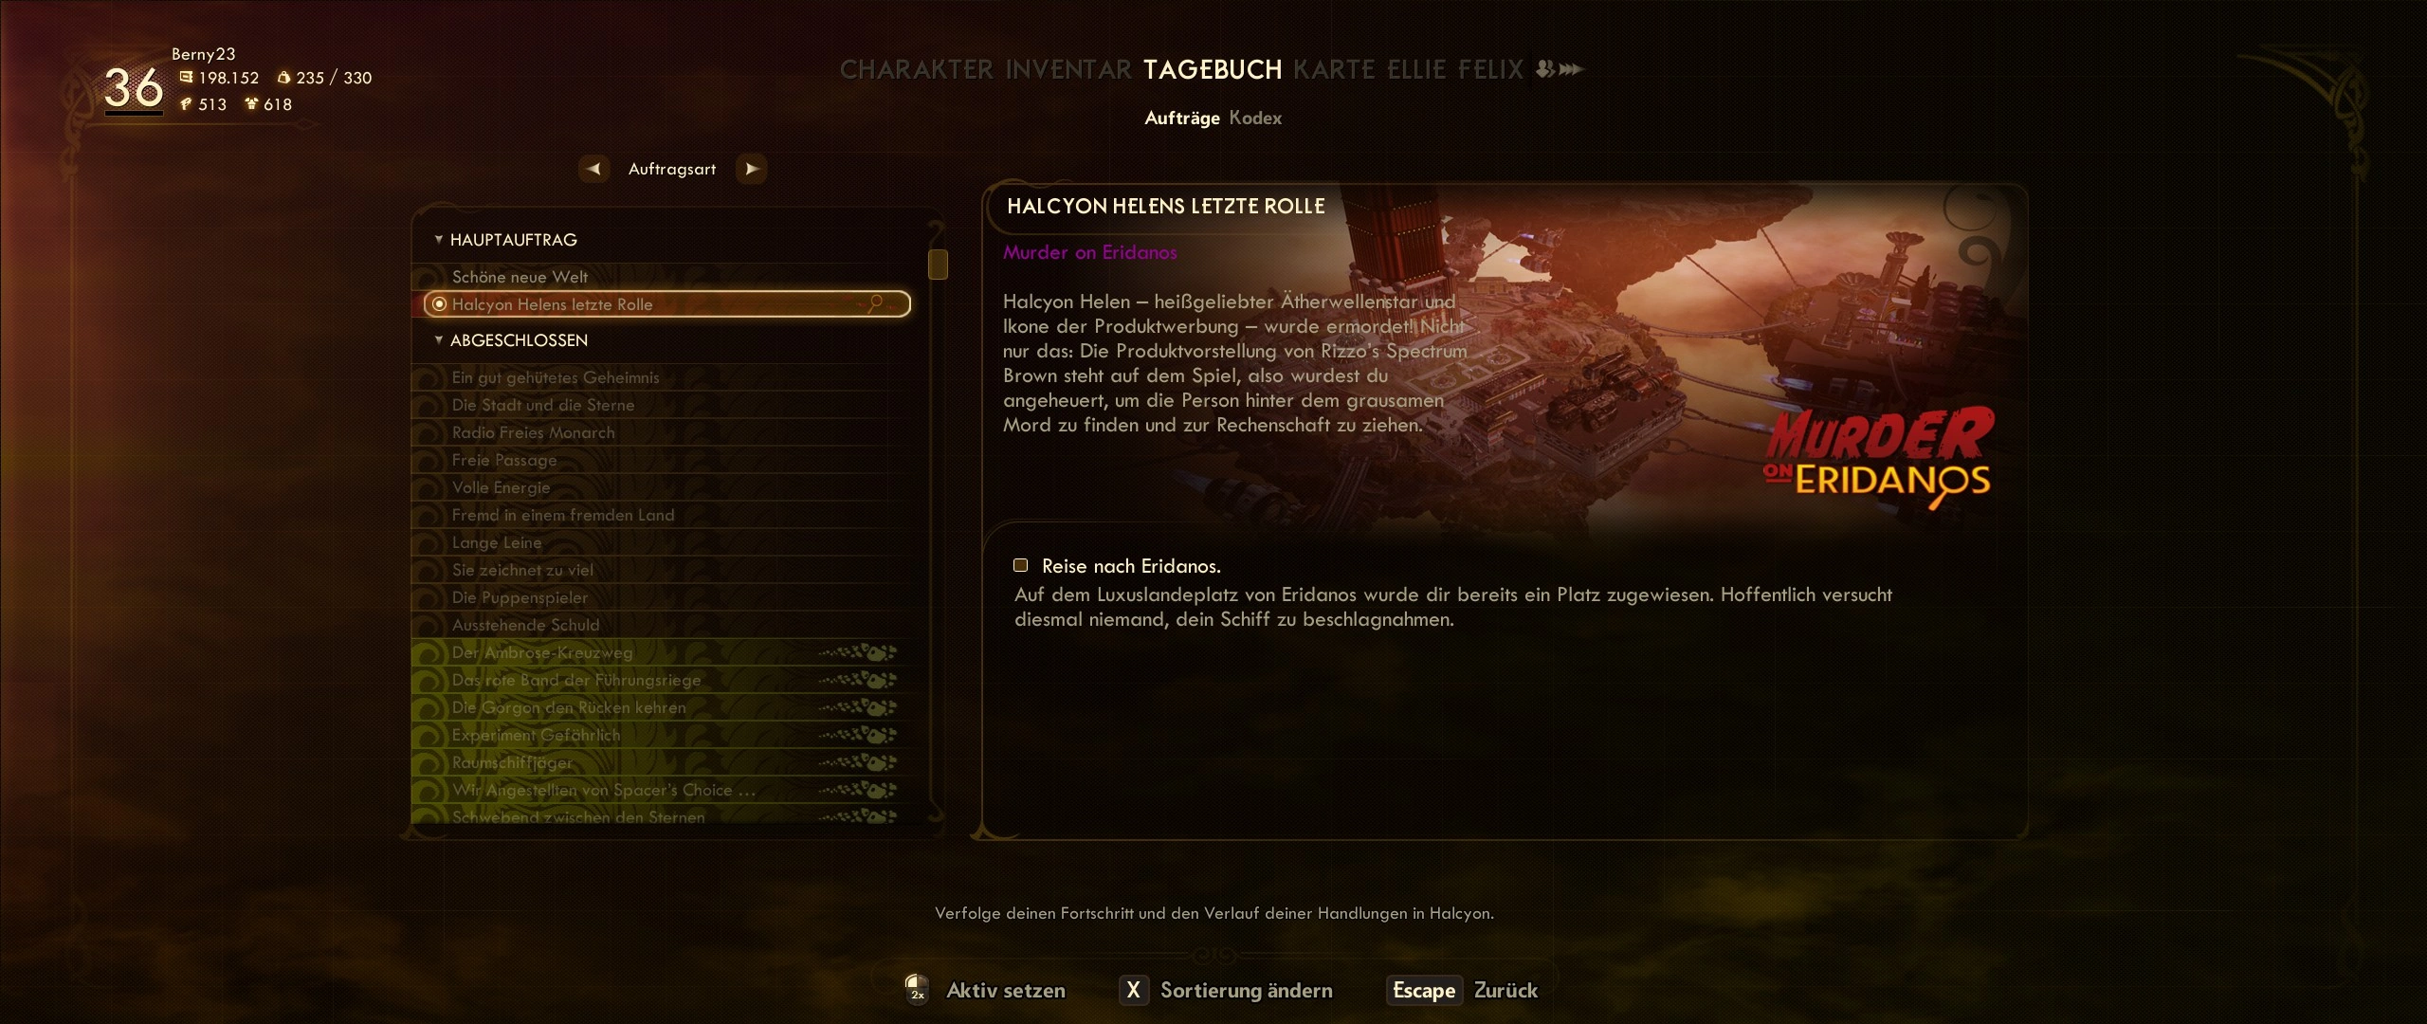Switch to the INVENTAR tab
The height and width of the screenshot is (1024, 2427).
tap(1068, 69)
